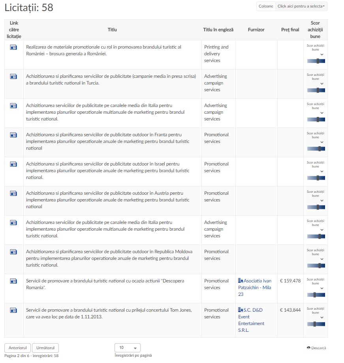Click score slider bar in Descopera Romania row
The height and width of the screenshot is (363, 344).
tap(316, 295)
